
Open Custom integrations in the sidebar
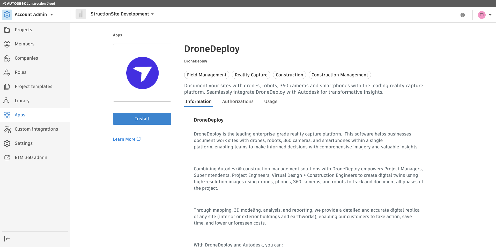tap(35, 129)
